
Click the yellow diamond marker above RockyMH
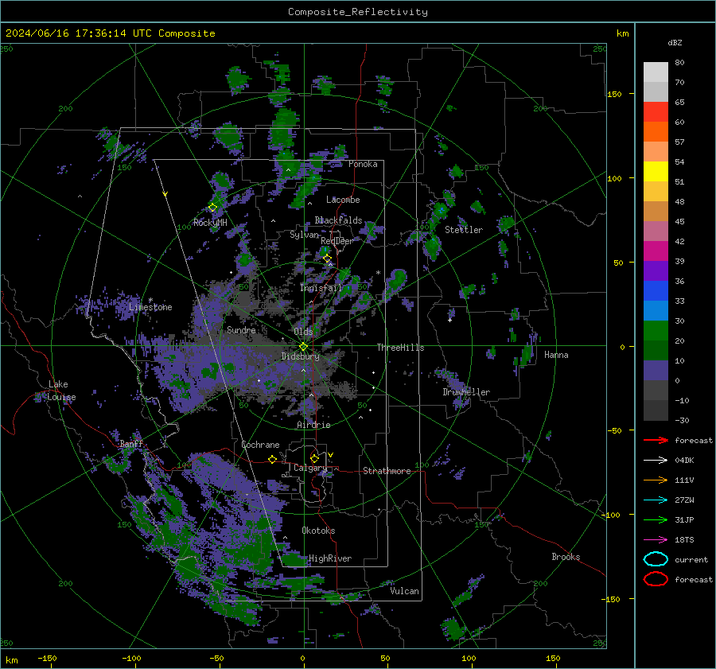click(212, 208)
